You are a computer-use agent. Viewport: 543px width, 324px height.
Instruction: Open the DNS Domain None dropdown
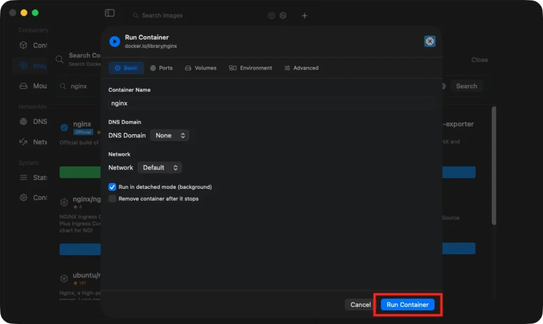(x=170, y=135)
